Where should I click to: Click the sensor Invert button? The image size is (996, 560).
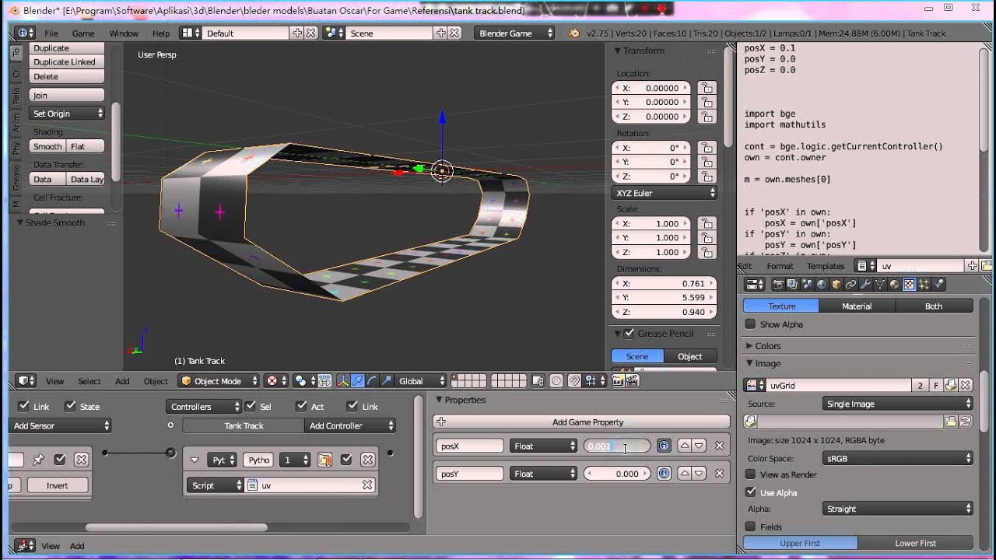pyautogui.click(x=58, y=485)
